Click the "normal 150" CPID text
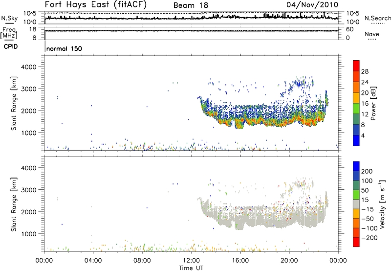This screenshot has width=391, height=271. pyautogui.click(x=64, y=48)
